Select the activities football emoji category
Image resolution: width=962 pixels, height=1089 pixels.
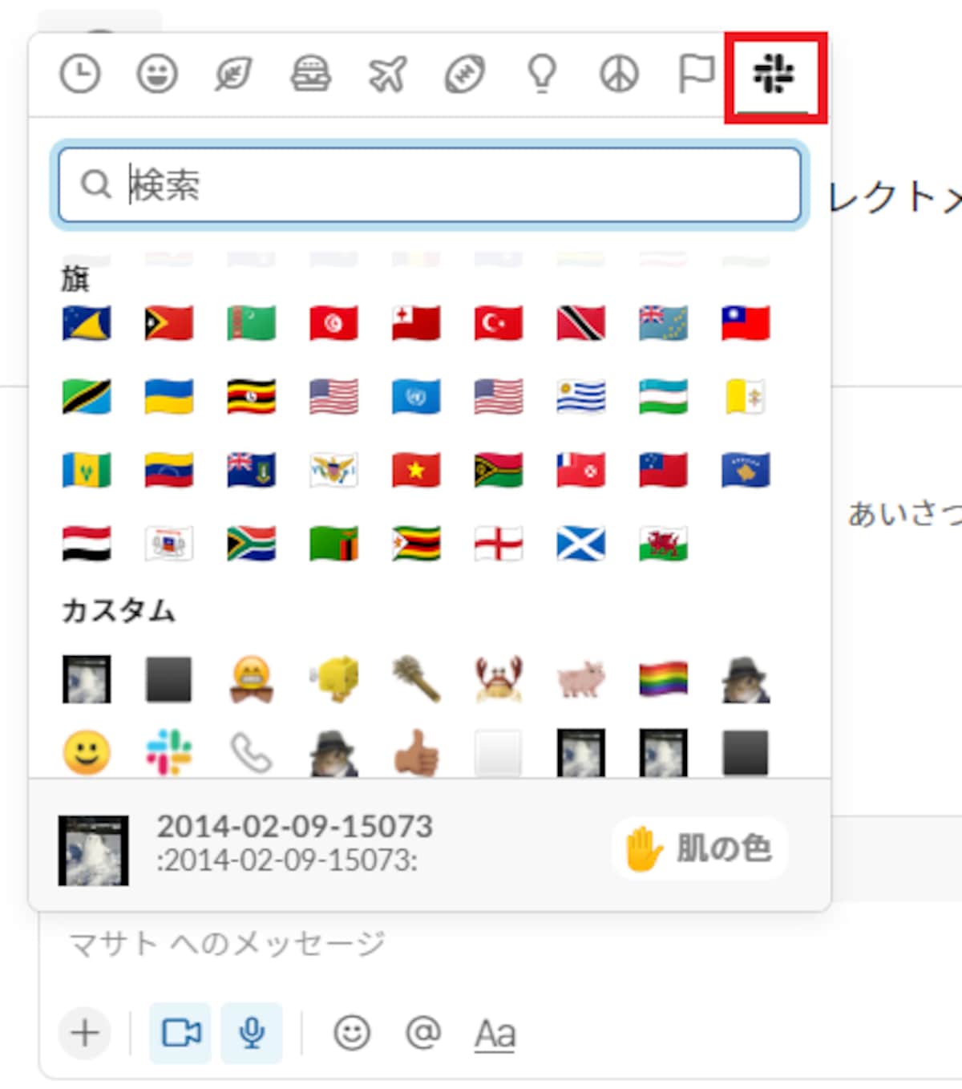point(465,75)
